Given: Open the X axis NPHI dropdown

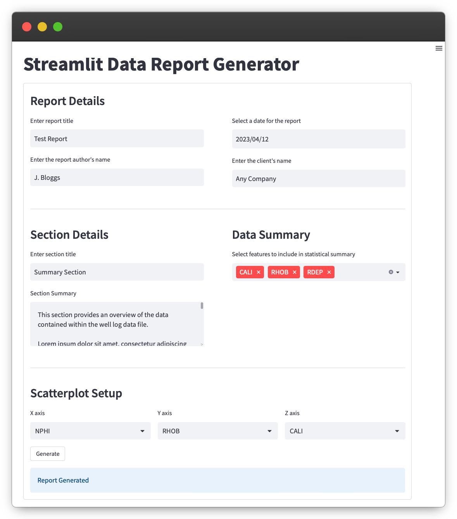Looking at the screenshot, I should point(90,431).
